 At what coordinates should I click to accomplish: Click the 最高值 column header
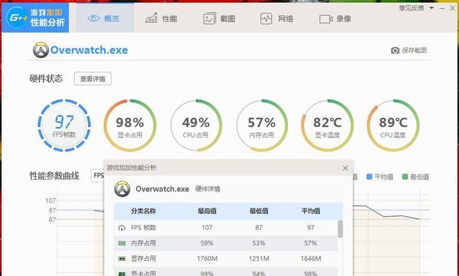click(207, 211)
